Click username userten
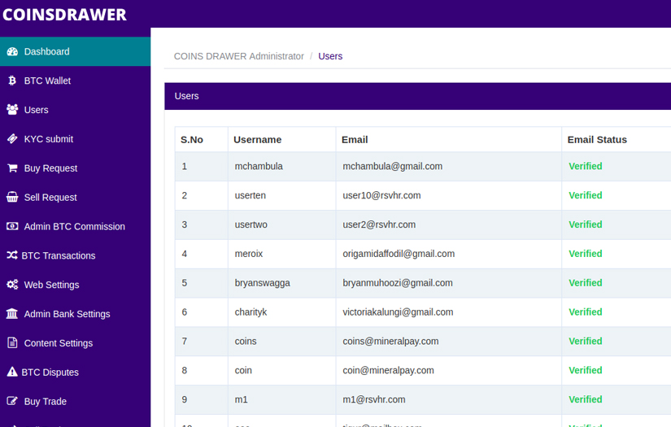 click(250, 195)
